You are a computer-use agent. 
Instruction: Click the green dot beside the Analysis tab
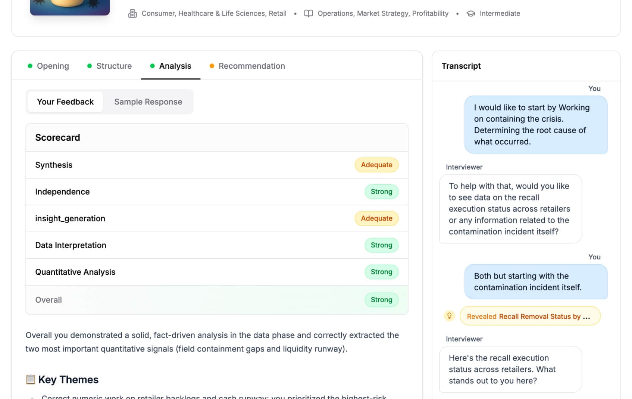(x=152, y=66)
